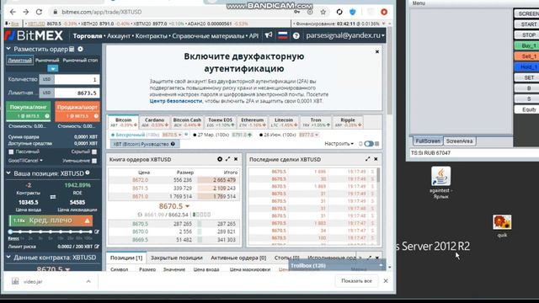Screen dimensions: 539x303
Task: Open order book settings gear
Action: click(220, 159)
